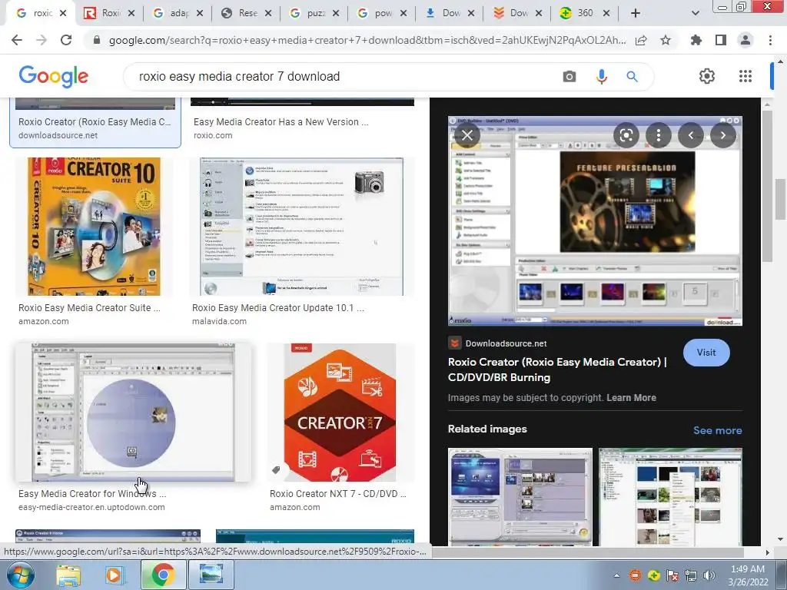Show hidden tray icons arrow
787x590 pixels.
click(616, 575)
